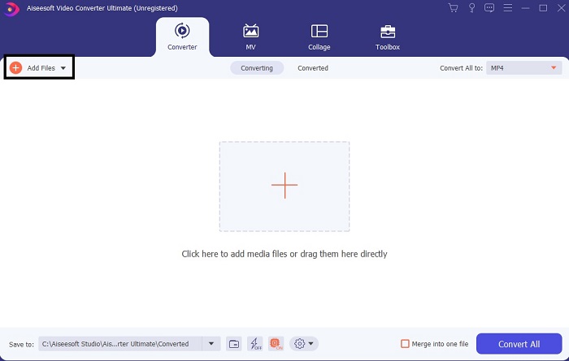Open the output folder icon
This screenshot has height=361, width=569.
click(x=234, y=344)
